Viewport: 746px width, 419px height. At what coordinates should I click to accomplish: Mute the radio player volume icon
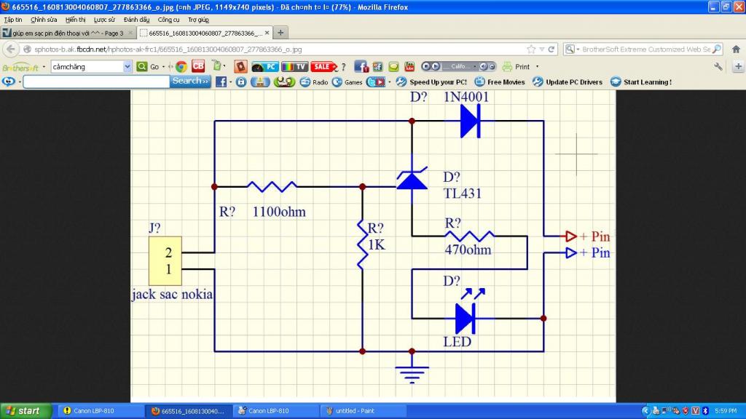click(484, 66)
